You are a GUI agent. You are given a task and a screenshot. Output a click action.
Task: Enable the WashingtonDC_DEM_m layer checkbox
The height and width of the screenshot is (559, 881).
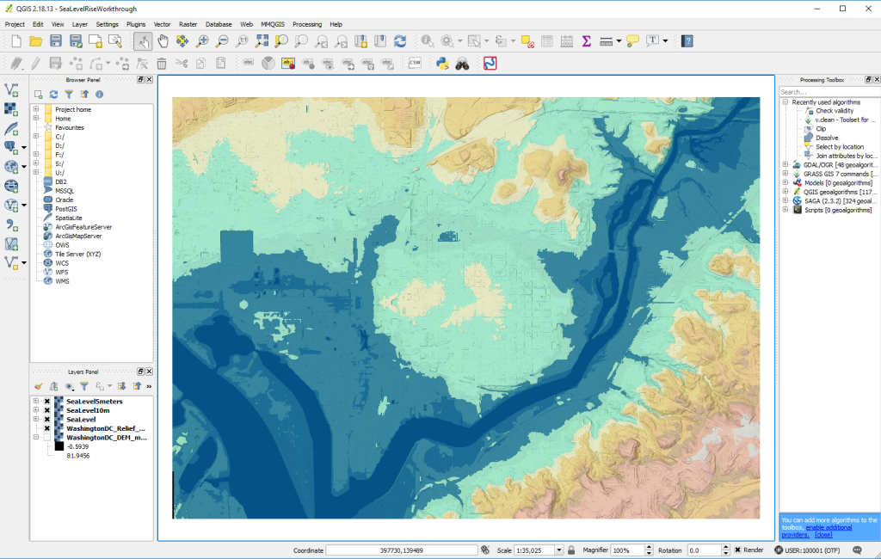click(47, 437)
